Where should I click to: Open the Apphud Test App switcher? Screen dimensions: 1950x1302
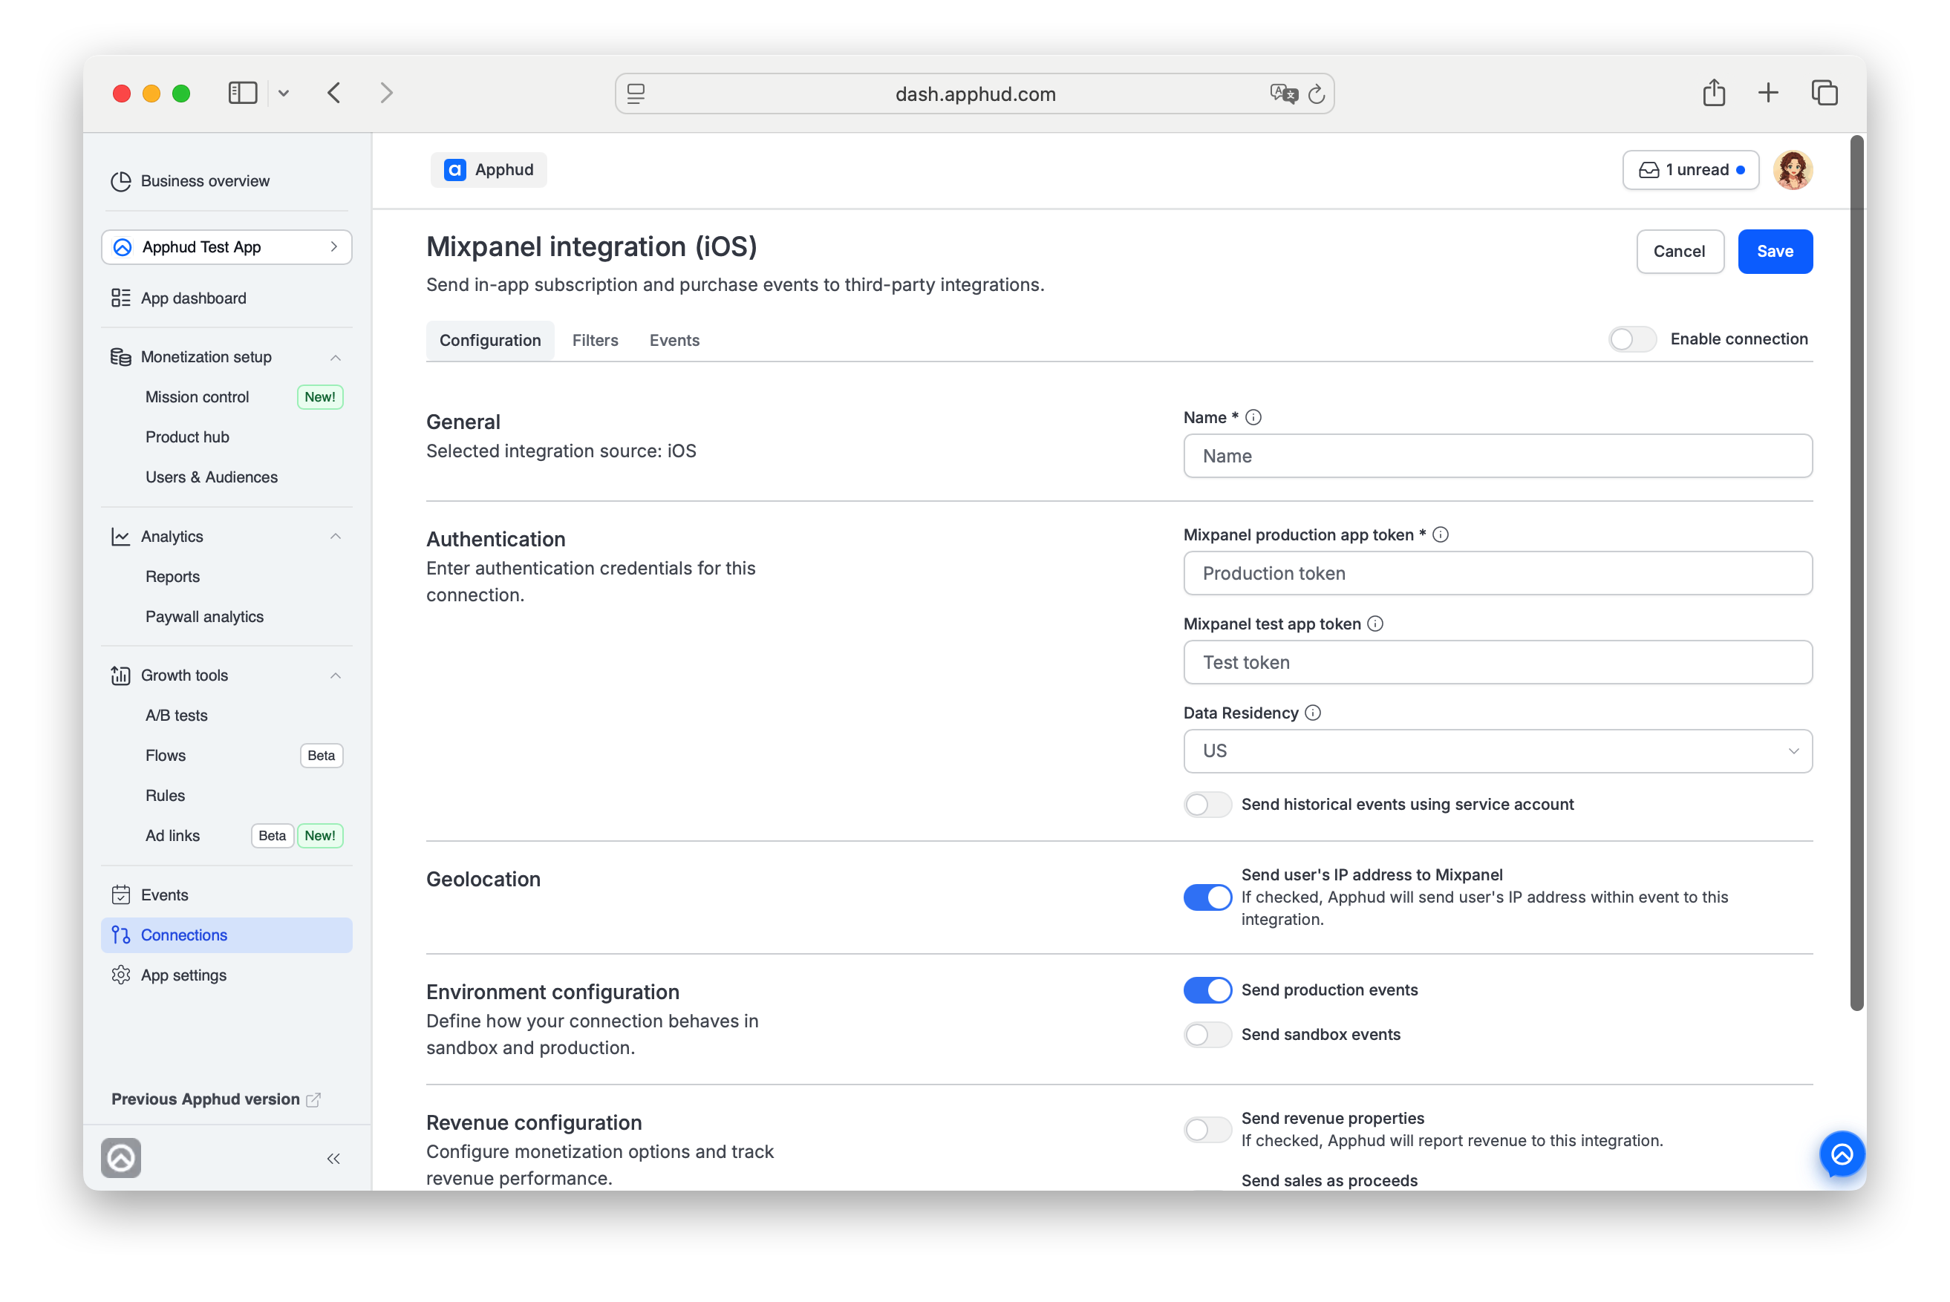tap(226, 247)
